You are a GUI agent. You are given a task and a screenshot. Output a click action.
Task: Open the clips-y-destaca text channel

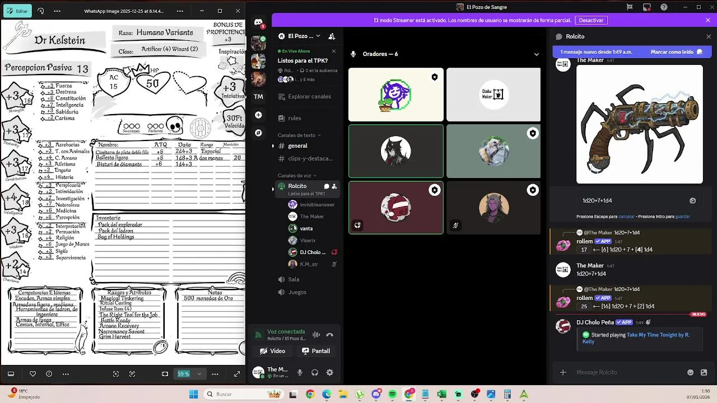tap(307, 158)
